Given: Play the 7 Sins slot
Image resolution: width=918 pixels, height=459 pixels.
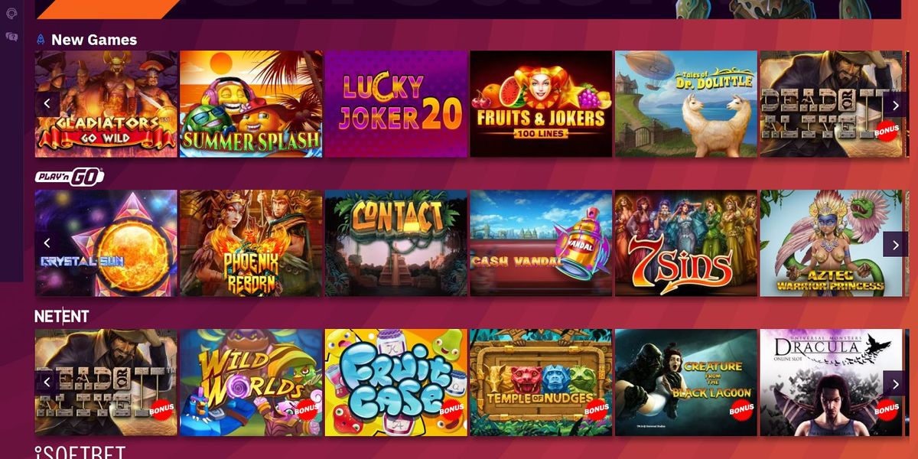Looking at the screenshot, I should coord(686,243).
